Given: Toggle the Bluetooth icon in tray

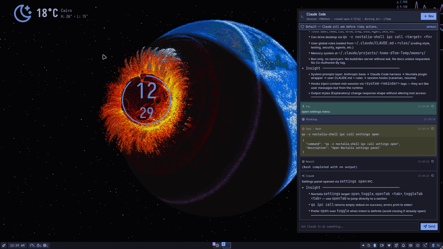Looking at the screenshot, I should 375,245.
